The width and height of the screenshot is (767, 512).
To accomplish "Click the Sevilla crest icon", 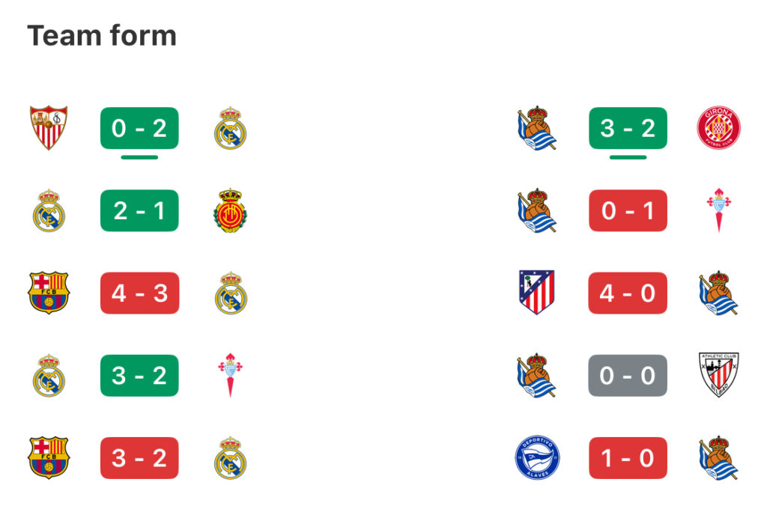I will pyautogui.click(x=49, y=128).
